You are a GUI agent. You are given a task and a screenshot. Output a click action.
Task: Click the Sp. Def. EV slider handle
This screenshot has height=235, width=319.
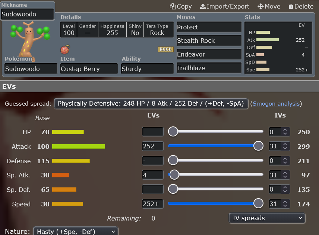[173, 189]
